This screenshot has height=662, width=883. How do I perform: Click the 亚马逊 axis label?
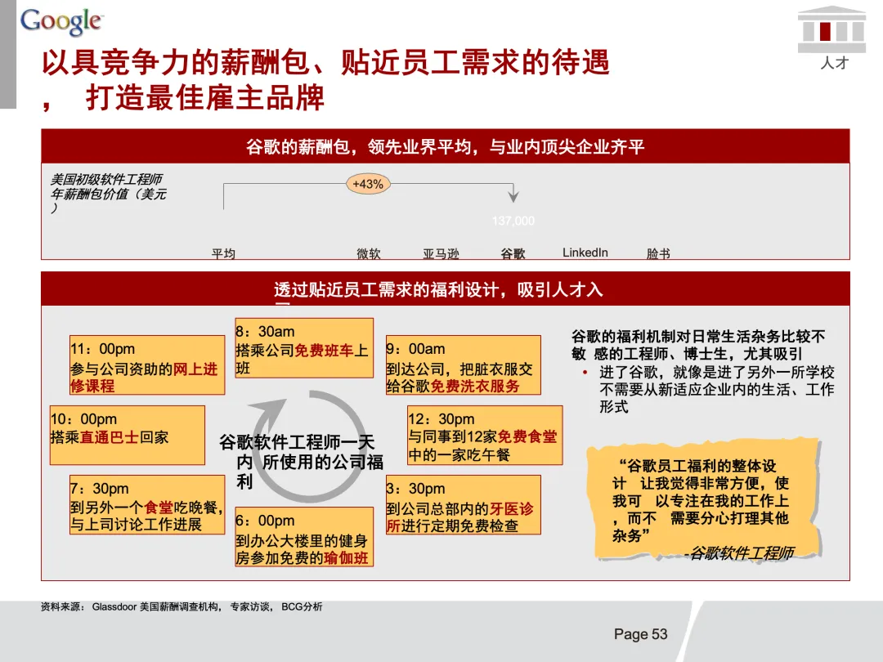[x=441, y=254]
